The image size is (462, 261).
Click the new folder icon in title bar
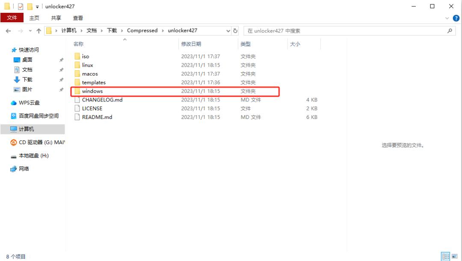(x=30, y=6)
